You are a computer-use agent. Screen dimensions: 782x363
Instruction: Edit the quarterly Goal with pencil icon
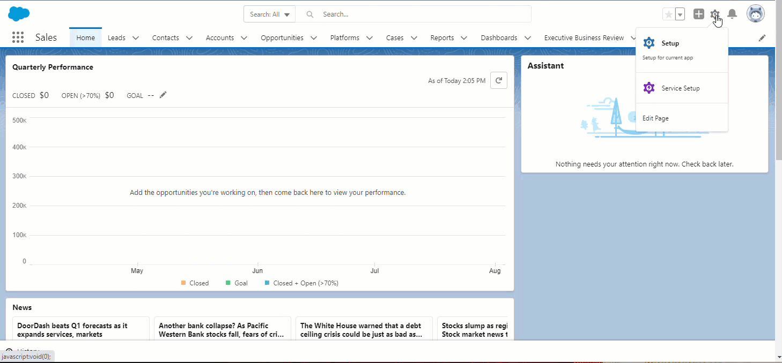pyautogui.click(x=163, y=95)
